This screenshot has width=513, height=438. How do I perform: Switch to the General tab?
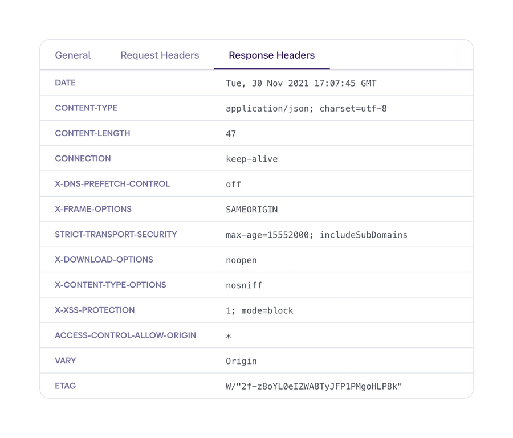pyautogui.click(x=72, y=55)
